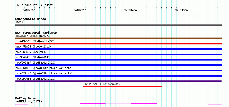Image resolution: width=229 pixels, height=107 pixels.
Task: Click the chr15:34184173..34184577 region label
Action: 34,6
